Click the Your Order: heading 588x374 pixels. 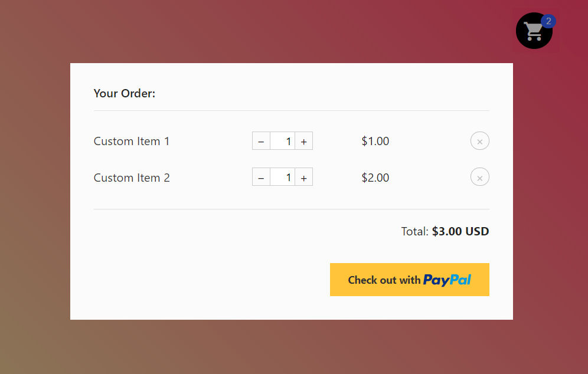125,93
